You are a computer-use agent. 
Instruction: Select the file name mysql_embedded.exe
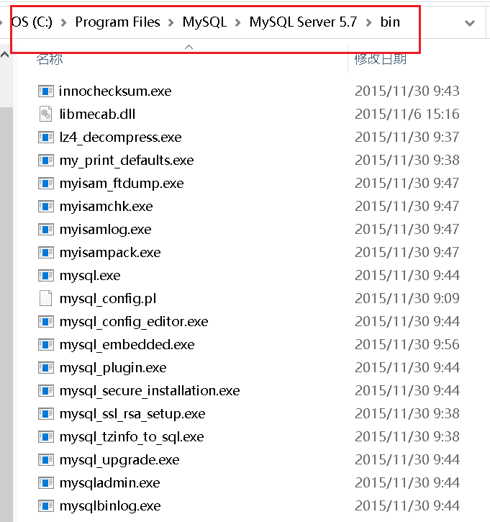click(127, 345)
